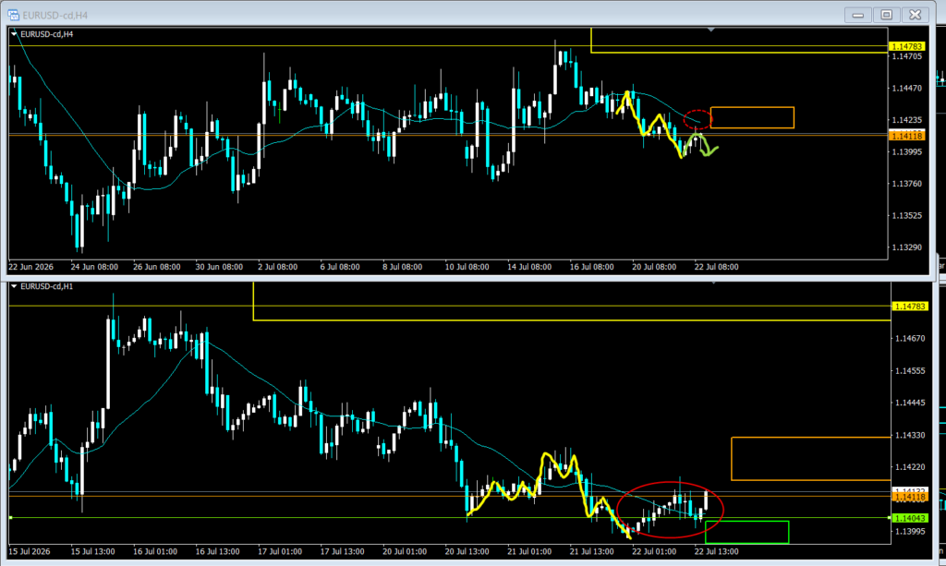Minimize the EURUSD-cd,H4 chart window
Screen dimensions: 946x566
coord(858,15)
